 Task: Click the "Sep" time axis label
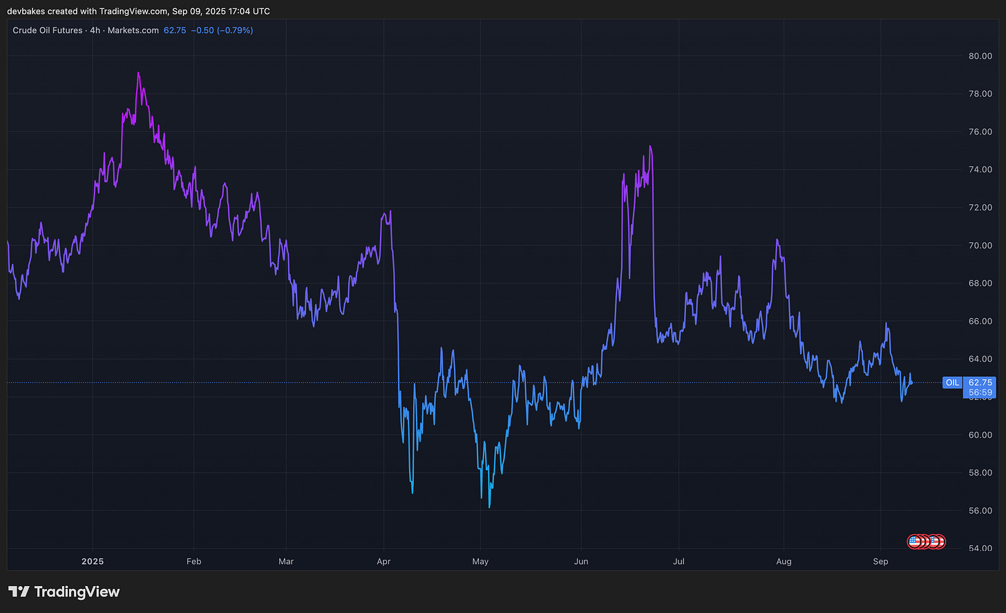[880, 562]
